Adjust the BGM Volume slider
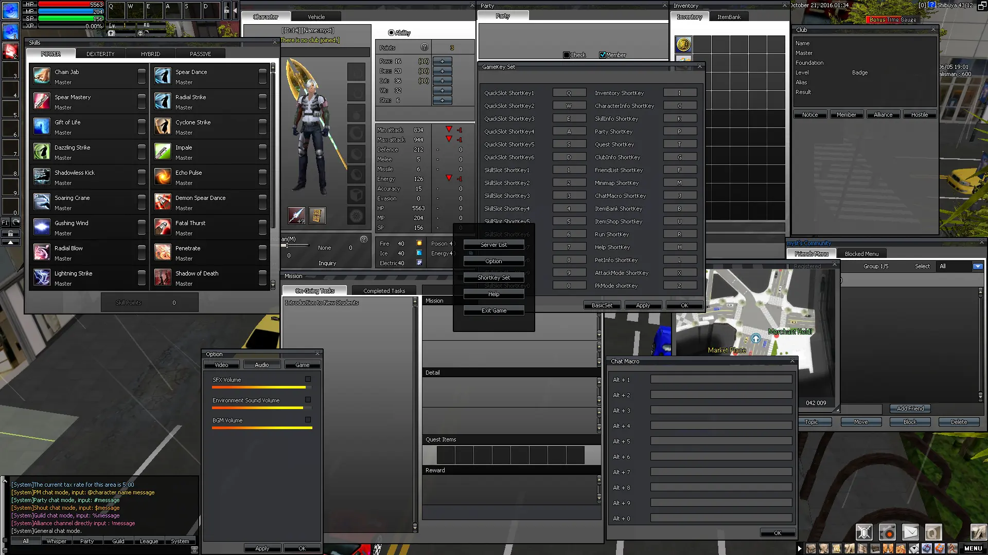988x555 pixels. coord(262,428)
